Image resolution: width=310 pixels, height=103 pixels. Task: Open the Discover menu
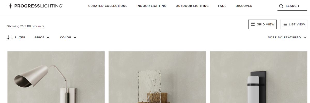click(244, 6)
